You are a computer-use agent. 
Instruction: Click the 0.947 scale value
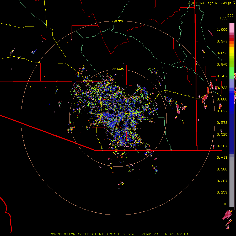pos(222,41)
